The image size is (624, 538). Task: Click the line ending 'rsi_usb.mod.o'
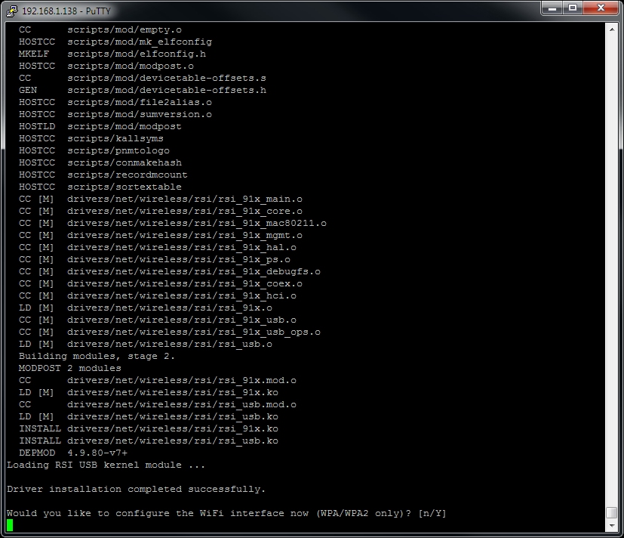pyautogui.click(x=158, y=404)
